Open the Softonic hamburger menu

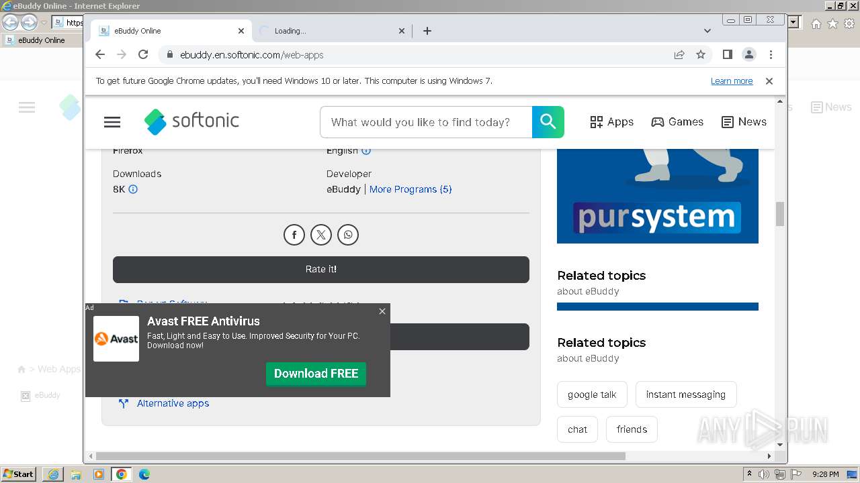point(112,122)
